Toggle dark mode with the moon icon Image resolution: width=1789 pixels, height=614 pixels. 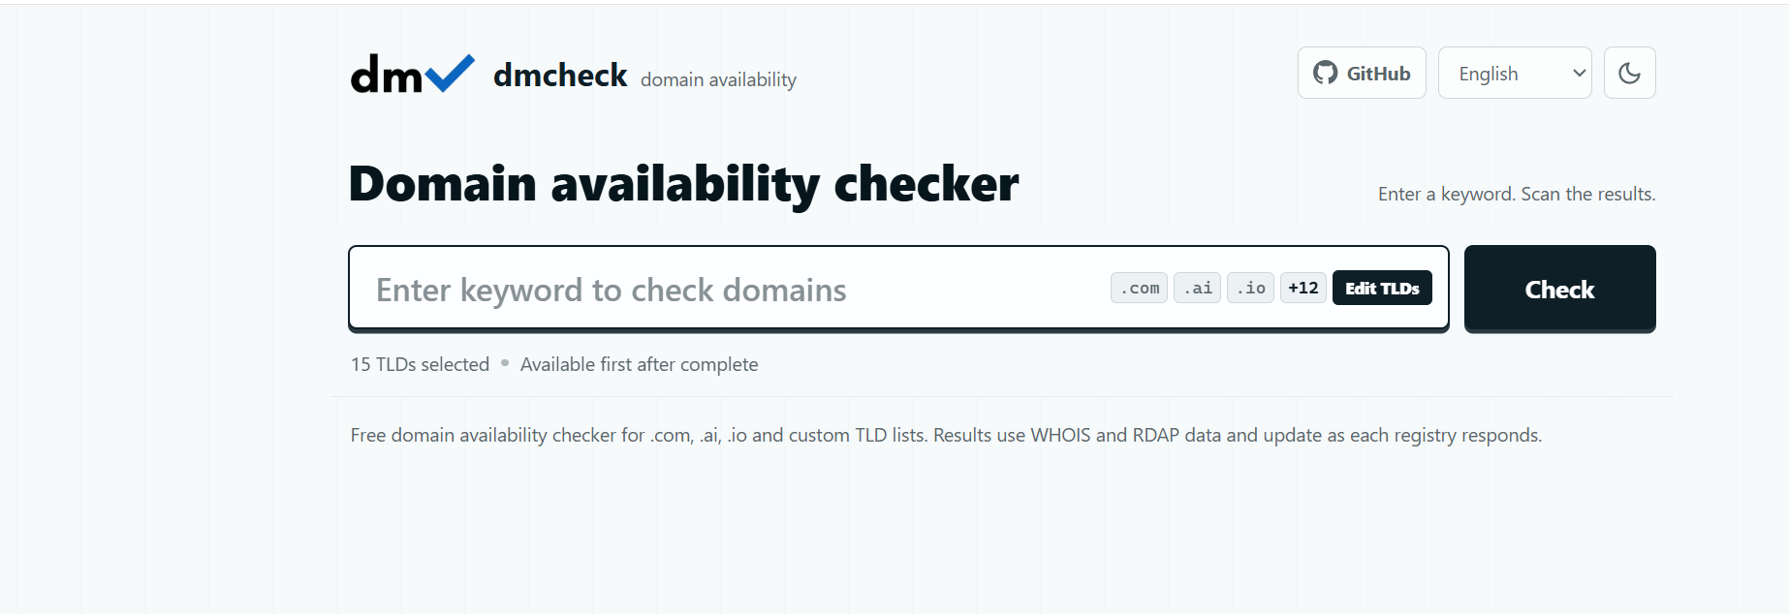coord(1629,73)
